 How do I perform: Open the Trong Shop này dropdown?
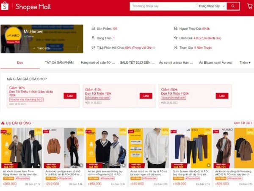[212, 6]
